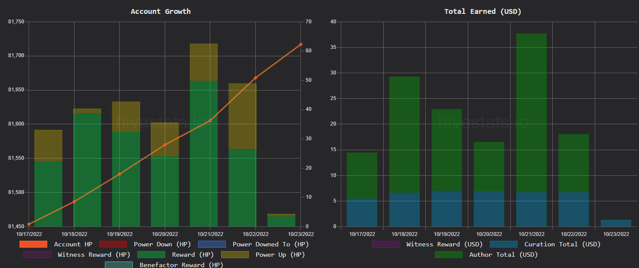Click the "40" y-axis label in Total Earned
This screenshot has width=639, height=268.
333,22
